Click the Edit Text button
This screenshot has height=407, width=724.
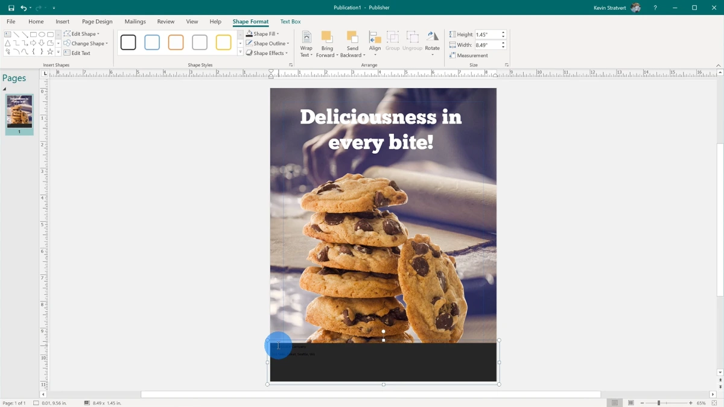[77, 53]
